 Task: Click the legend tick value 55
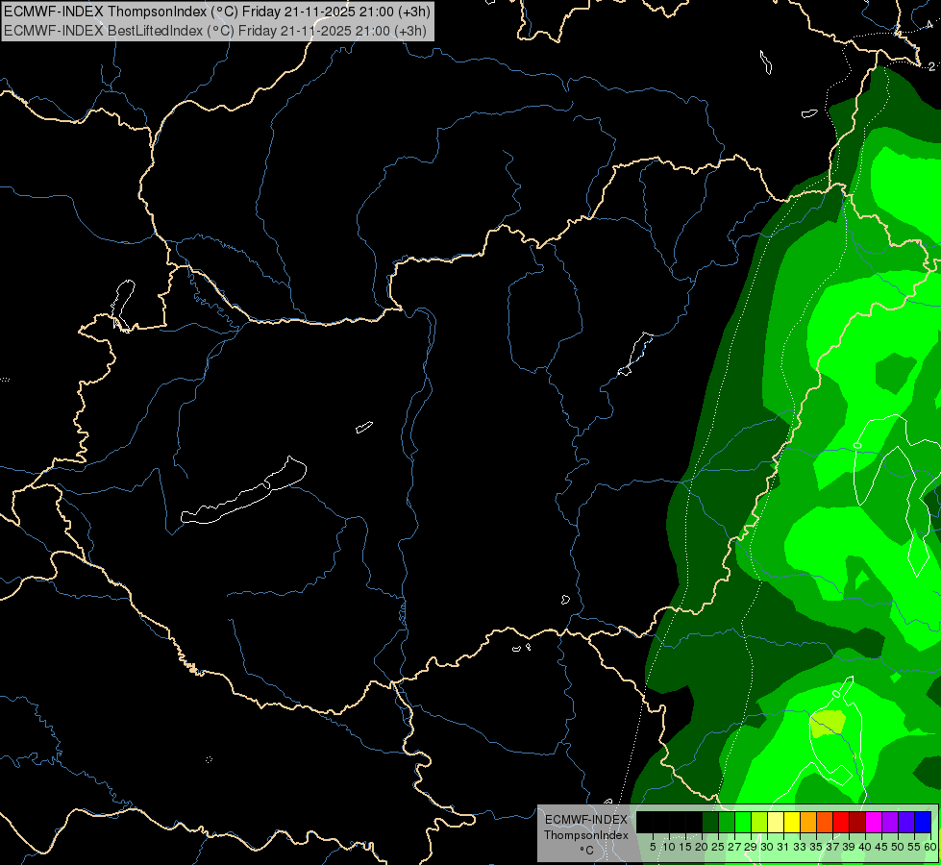(915, 847)
